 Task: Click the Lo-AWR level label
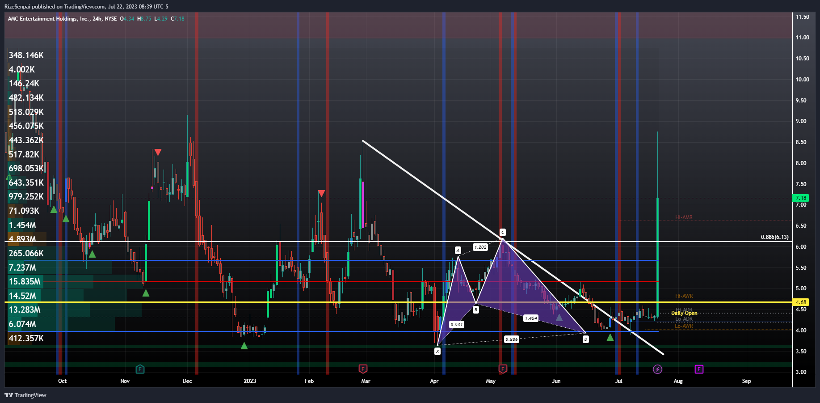coord(684,326)
